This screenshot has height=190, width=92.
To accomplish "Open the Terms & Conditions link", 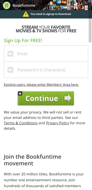I will click(21, 123).
